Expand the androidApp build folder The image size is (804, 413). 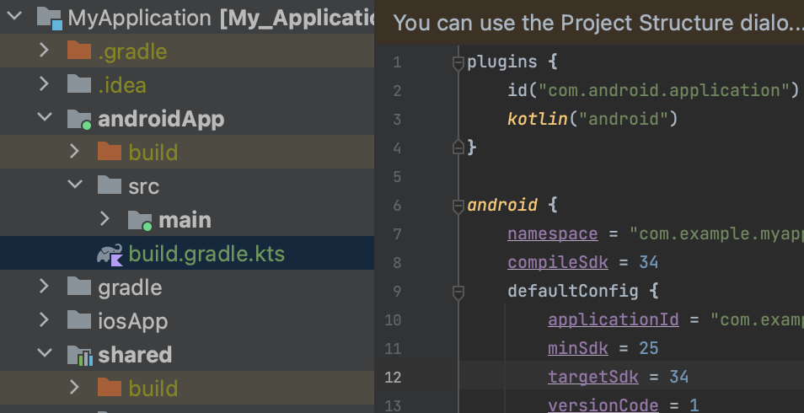(x=75, y=151)
